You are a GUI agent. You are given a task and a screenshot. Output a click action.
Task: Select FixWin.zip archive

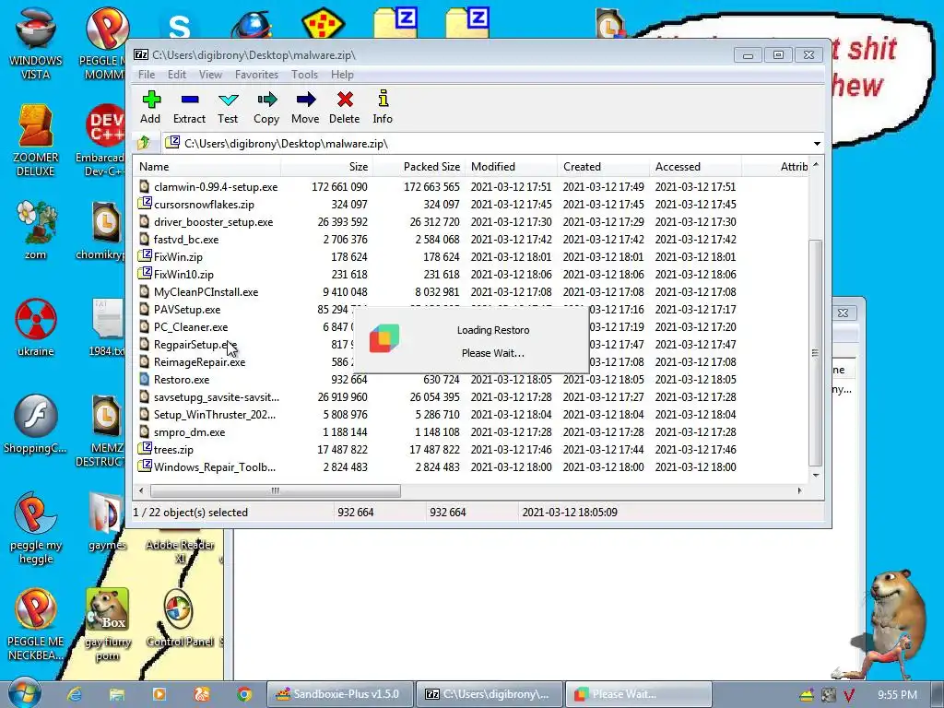[x=171, y=256]
